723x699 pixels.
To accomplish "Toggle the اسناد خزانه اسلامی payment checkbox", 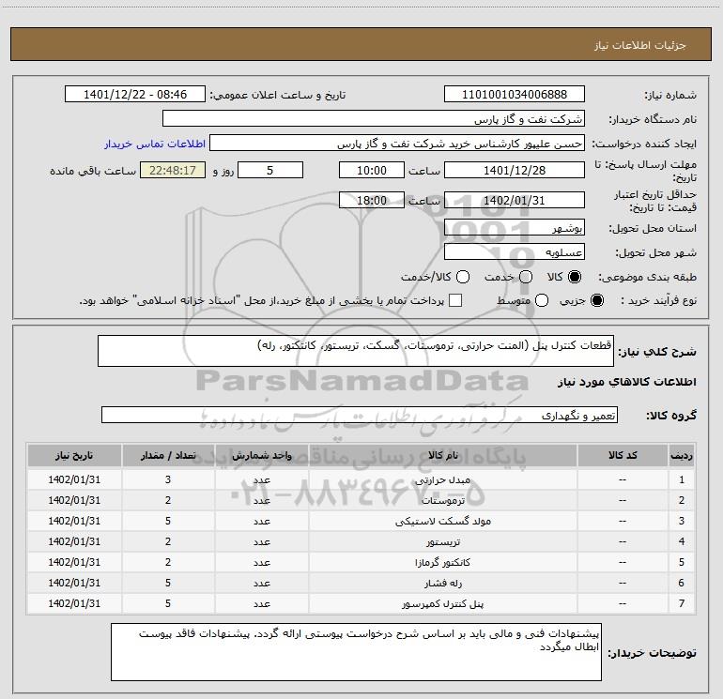I will coord(455,300).
